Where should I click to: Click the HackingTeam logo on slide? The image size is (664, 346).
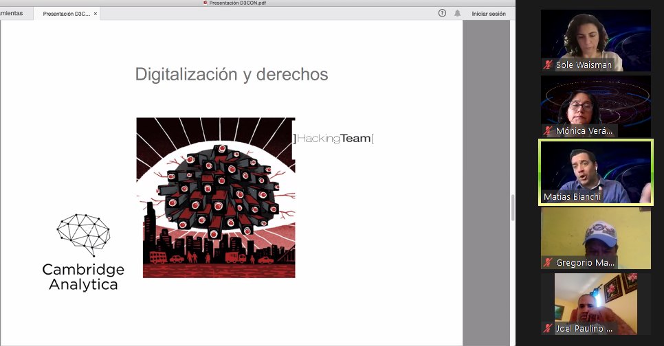pyautogui.click(x=333, y=138)
